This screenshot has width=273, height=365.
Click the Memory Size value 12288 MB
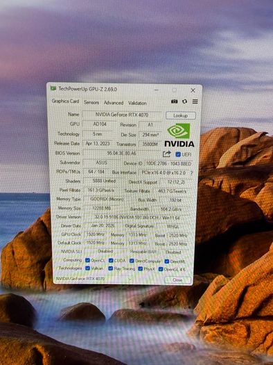point(102,208)
